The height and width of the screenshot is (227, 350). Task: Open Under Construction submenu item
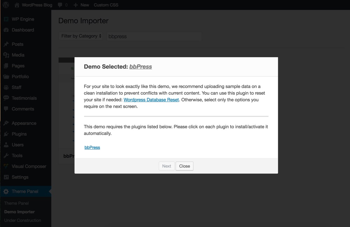pos(22,220)
